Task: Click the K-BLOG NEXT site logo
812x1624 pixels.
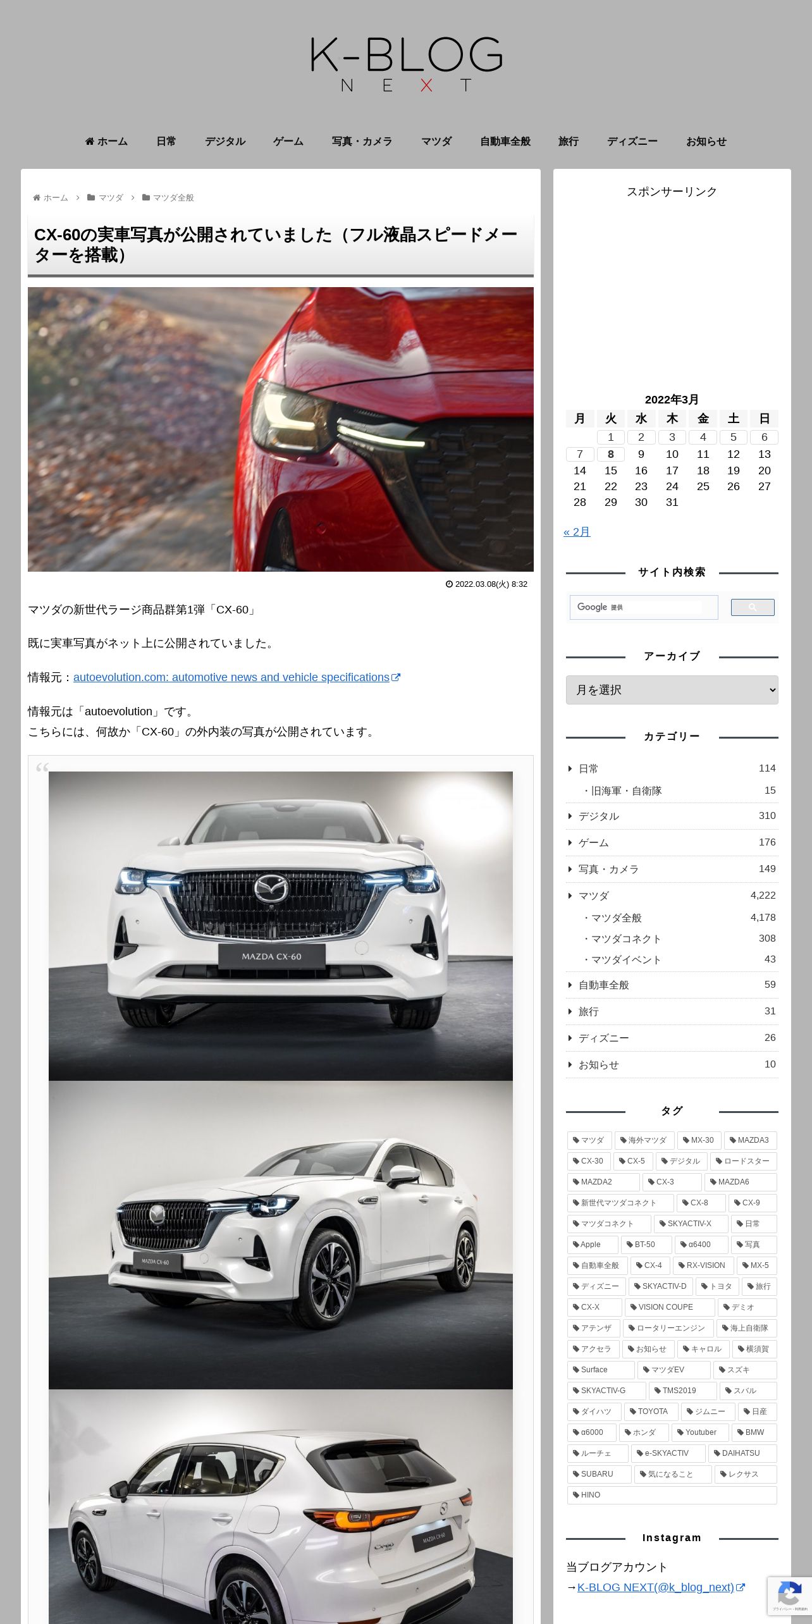Action: pos(406,65)
